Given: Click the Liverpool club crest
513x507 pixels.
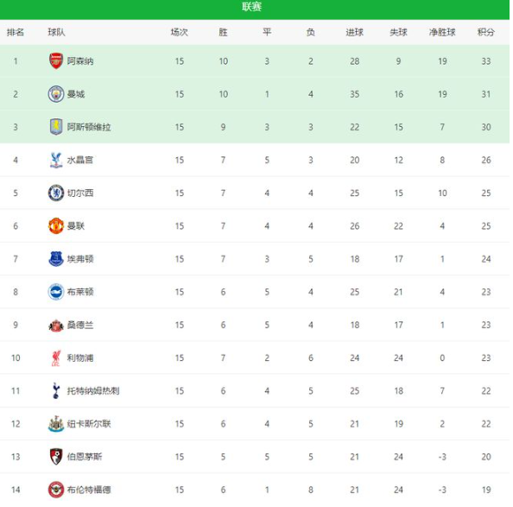Looking at the screenshot, I should pos(56,358).
